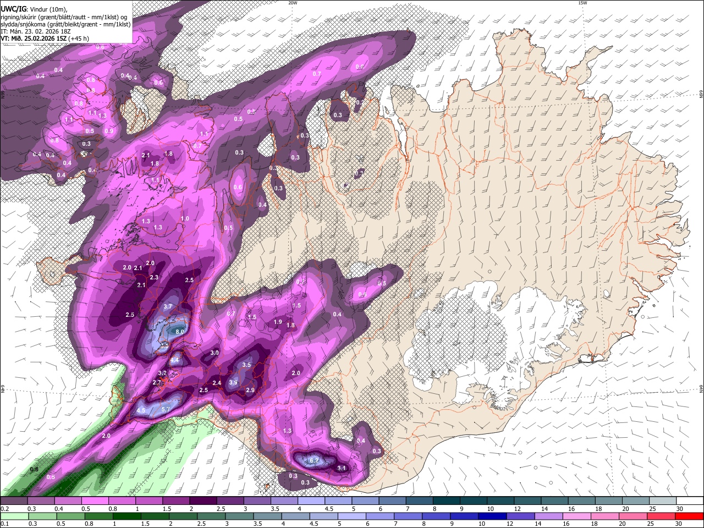The width and height of the screenshot is (704, 528).
Task: Click the 3.2 map value
Action: [162, 373]
